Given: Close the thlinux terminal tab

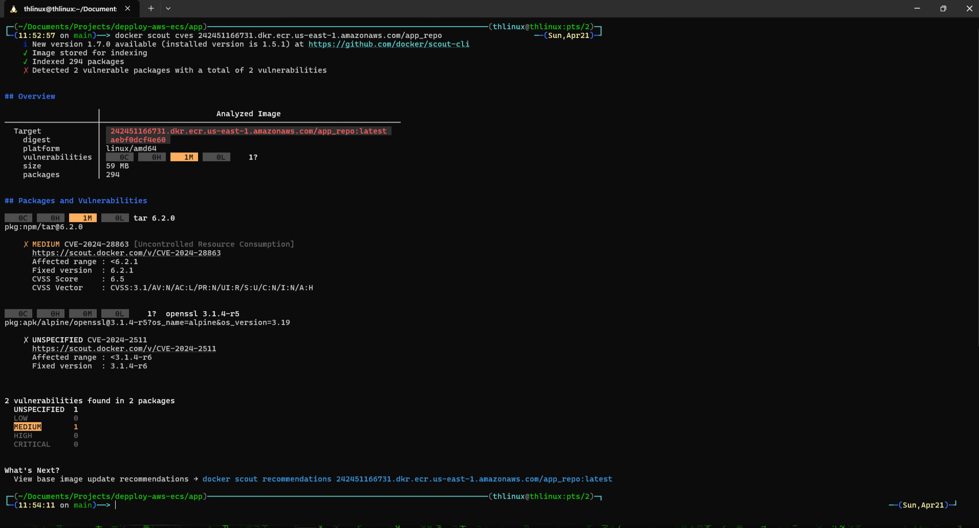Looking at the screenshot, I should click(127, 9).
